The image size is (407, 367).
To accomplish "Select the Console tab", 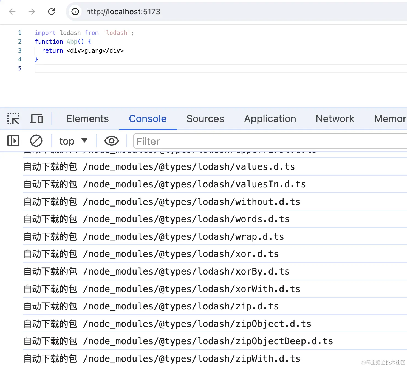I will [148, 118].
